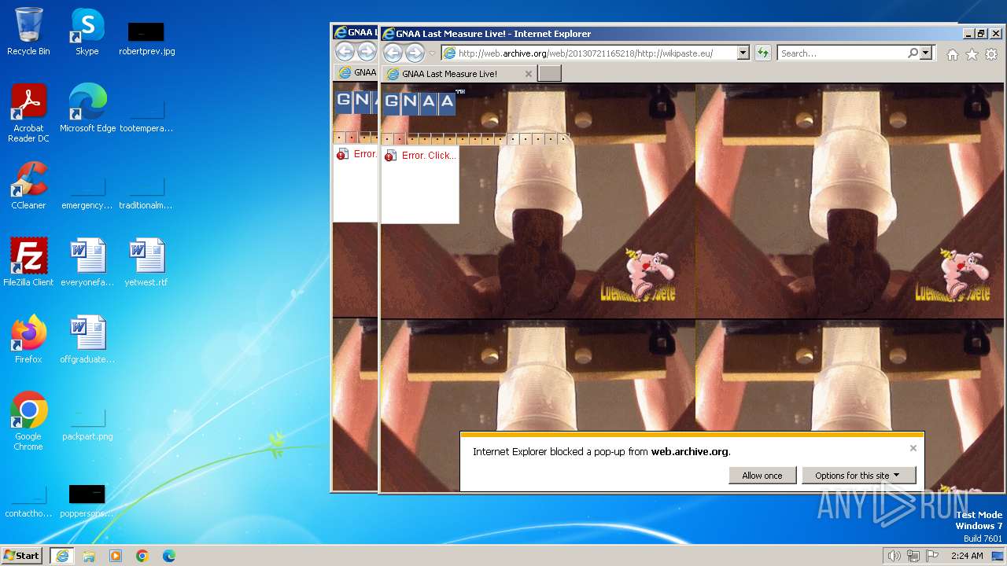The height and width of the screenshot is (566, 1007).
Task: Open Windows Media Player from taskbar
Action: 116,556
